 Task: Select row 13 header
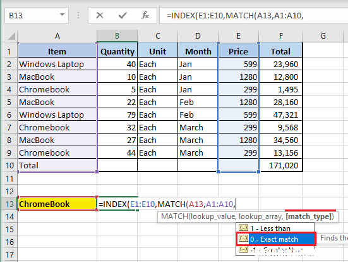coord(9,204)
